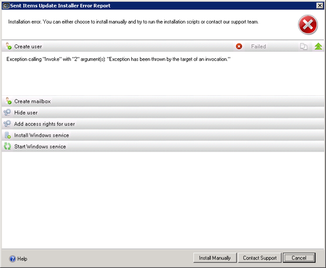Collapse Create user section with green arrows
Viewport: 326px width, 268px height.
click(x=318, y=46)
